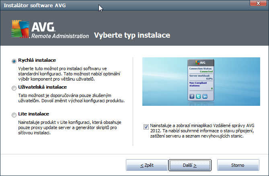Viewport: 269px width, 176px height.
Task: Pick the Lite instalace radio button
Action: (x=14, y=115)
